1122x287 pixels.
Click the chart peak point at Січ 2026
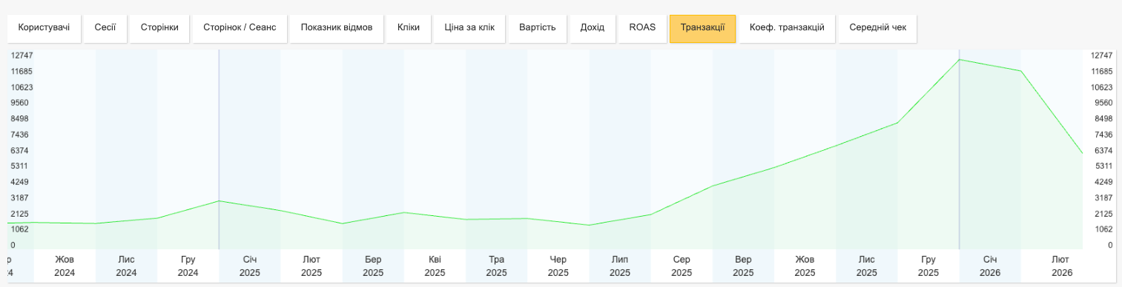tap(960, 60)
